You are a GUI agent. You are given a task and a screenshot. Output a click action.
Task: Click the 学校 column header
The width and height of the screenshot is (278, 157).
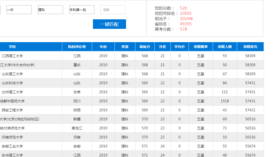12,47
